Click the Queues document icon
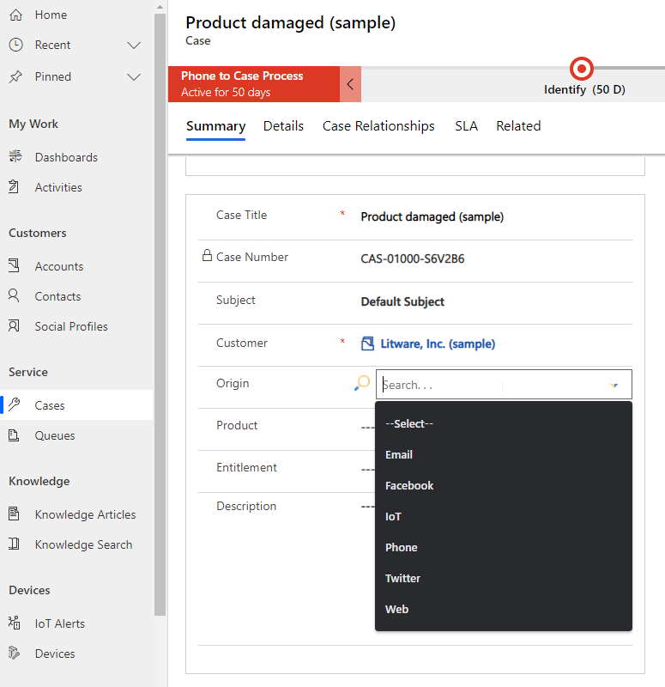Viewport: 665px width, 687px height. (x=14, y=435)
